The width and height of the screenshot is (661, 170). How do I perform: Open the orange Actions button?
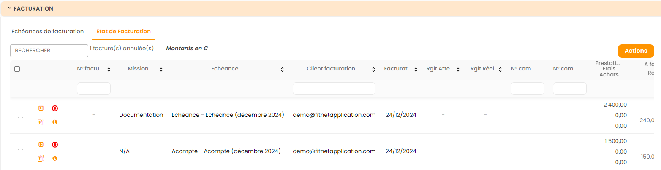(x=636, y=51)
